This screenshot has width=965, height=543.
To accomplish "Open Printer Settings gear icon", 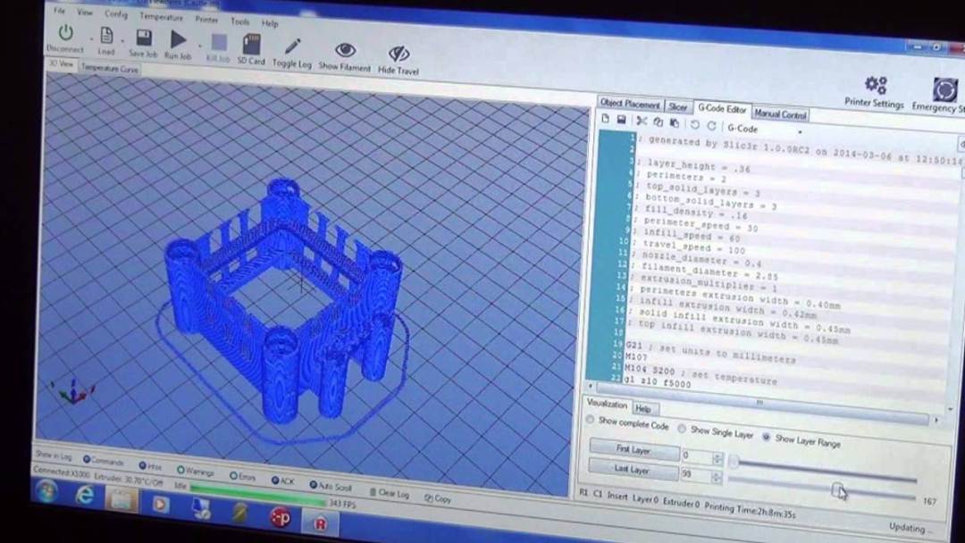I will coord(876,85).
